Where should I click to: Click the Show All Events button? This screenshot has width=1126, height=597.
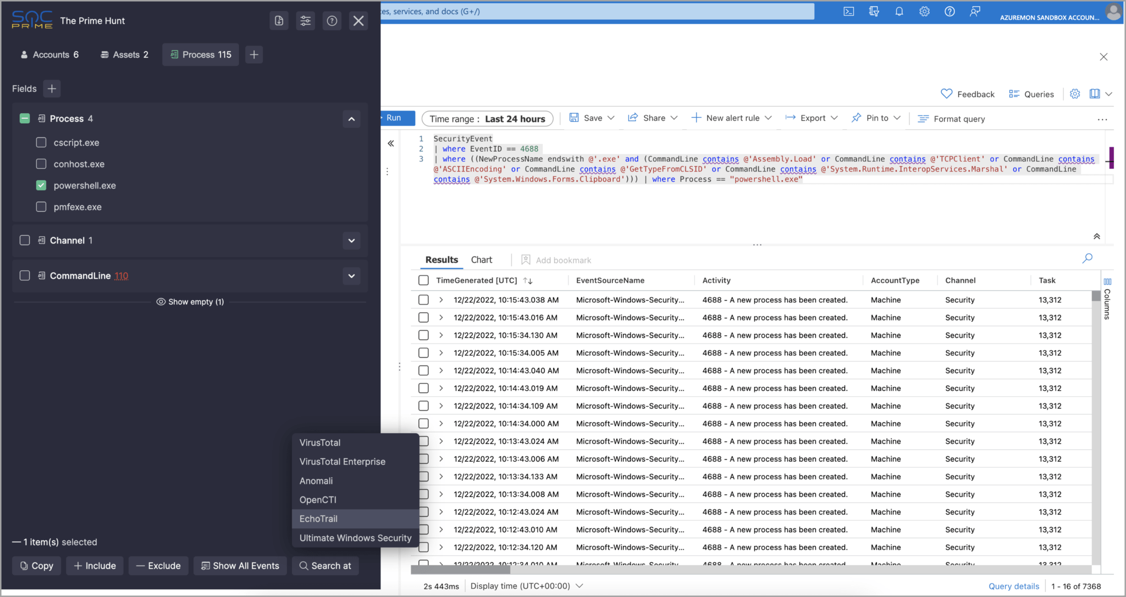240,566
